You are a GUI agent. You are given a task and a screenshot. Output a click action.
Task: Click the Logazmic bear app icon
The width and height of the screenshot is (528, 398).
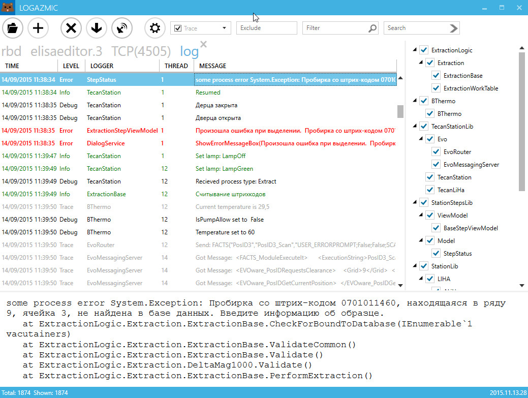[x=8, y=8]
